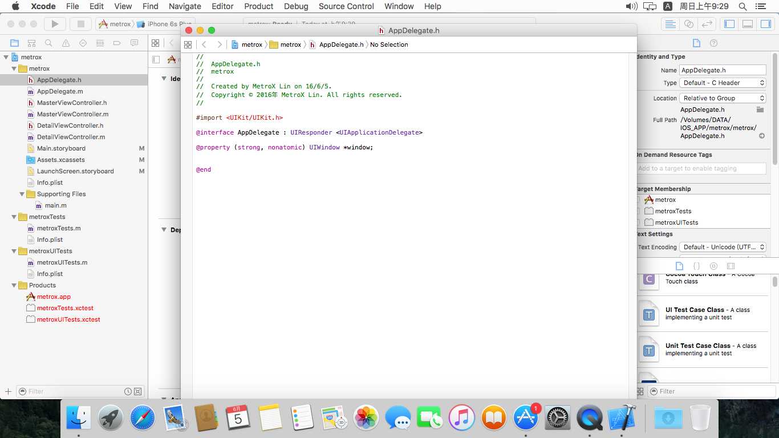This screenshot has height=438, width=779.
Task: Collapse the metrox group folder
Action: point(14,68)
